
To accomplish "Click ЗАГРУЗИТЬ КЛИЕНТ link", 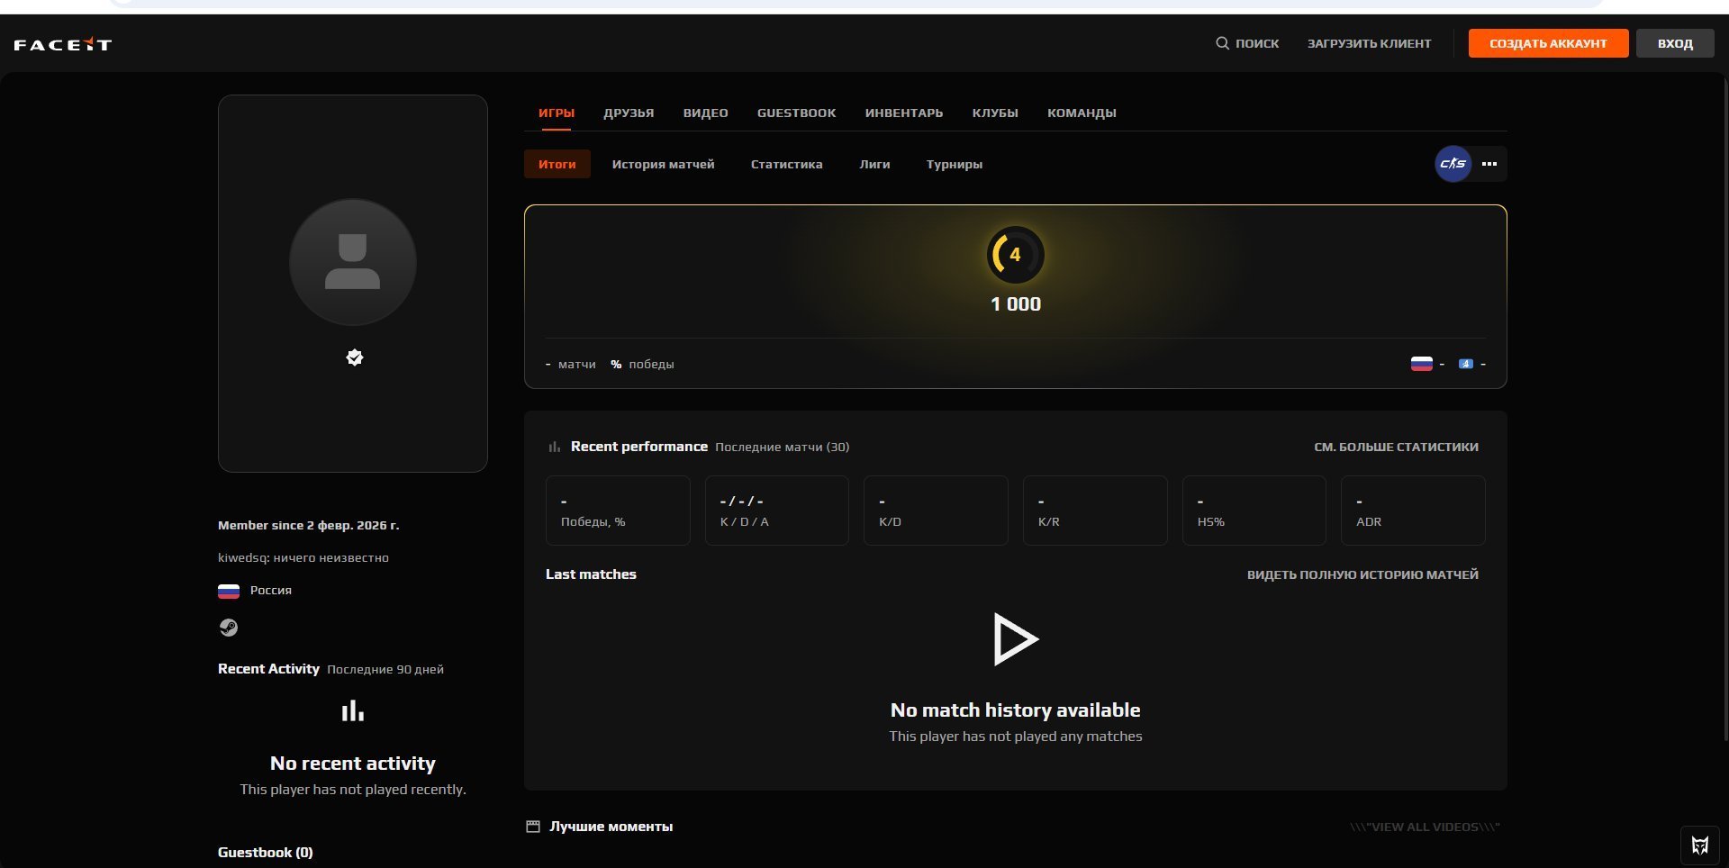I will point(1369,43).
